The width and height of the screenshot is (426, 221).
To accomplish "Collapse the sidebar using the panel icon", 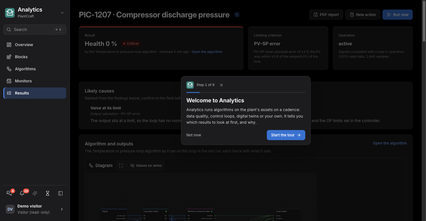I will pos(60,193).
